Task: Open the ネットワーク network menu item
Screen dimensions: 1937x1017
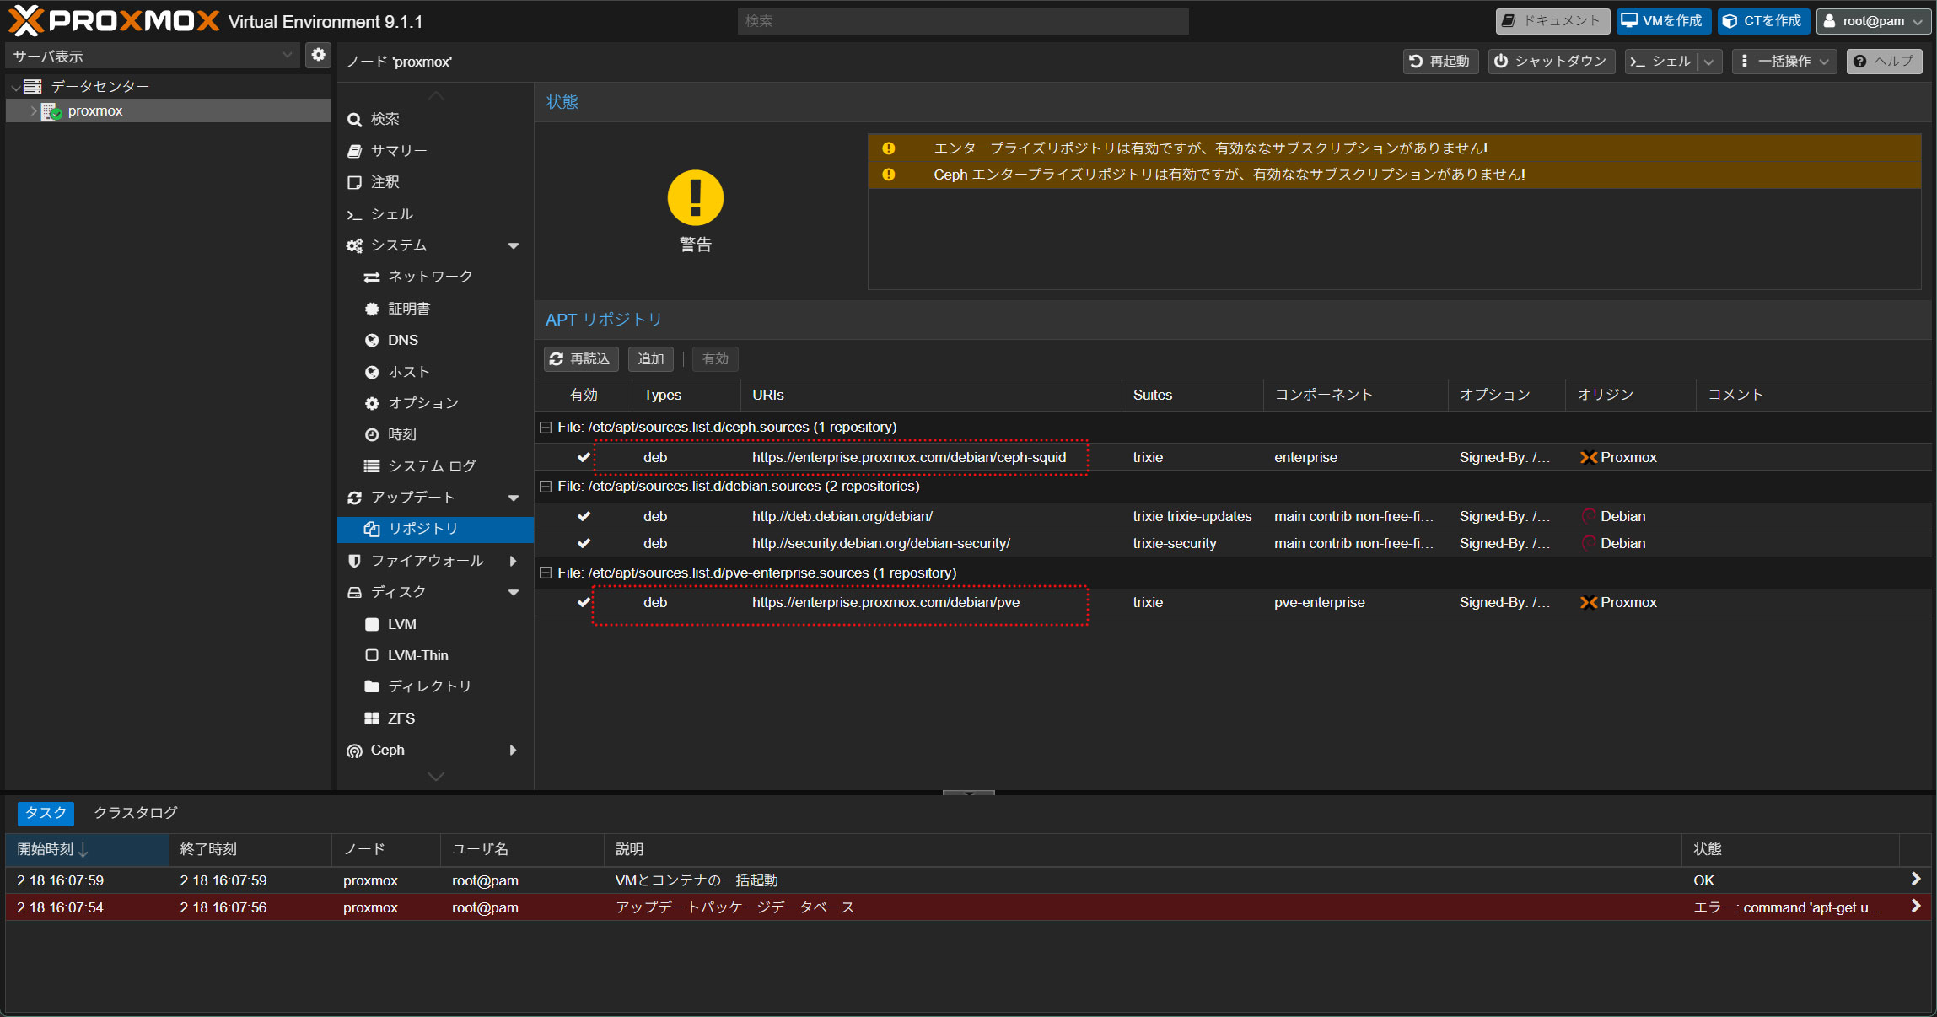Action: (x=429, y=277)
